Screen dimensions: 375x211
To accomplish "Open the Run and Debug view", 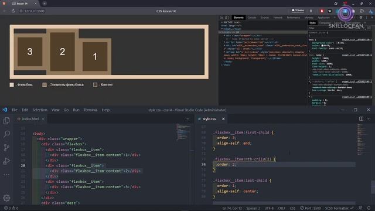I will [x=6, y=161].
